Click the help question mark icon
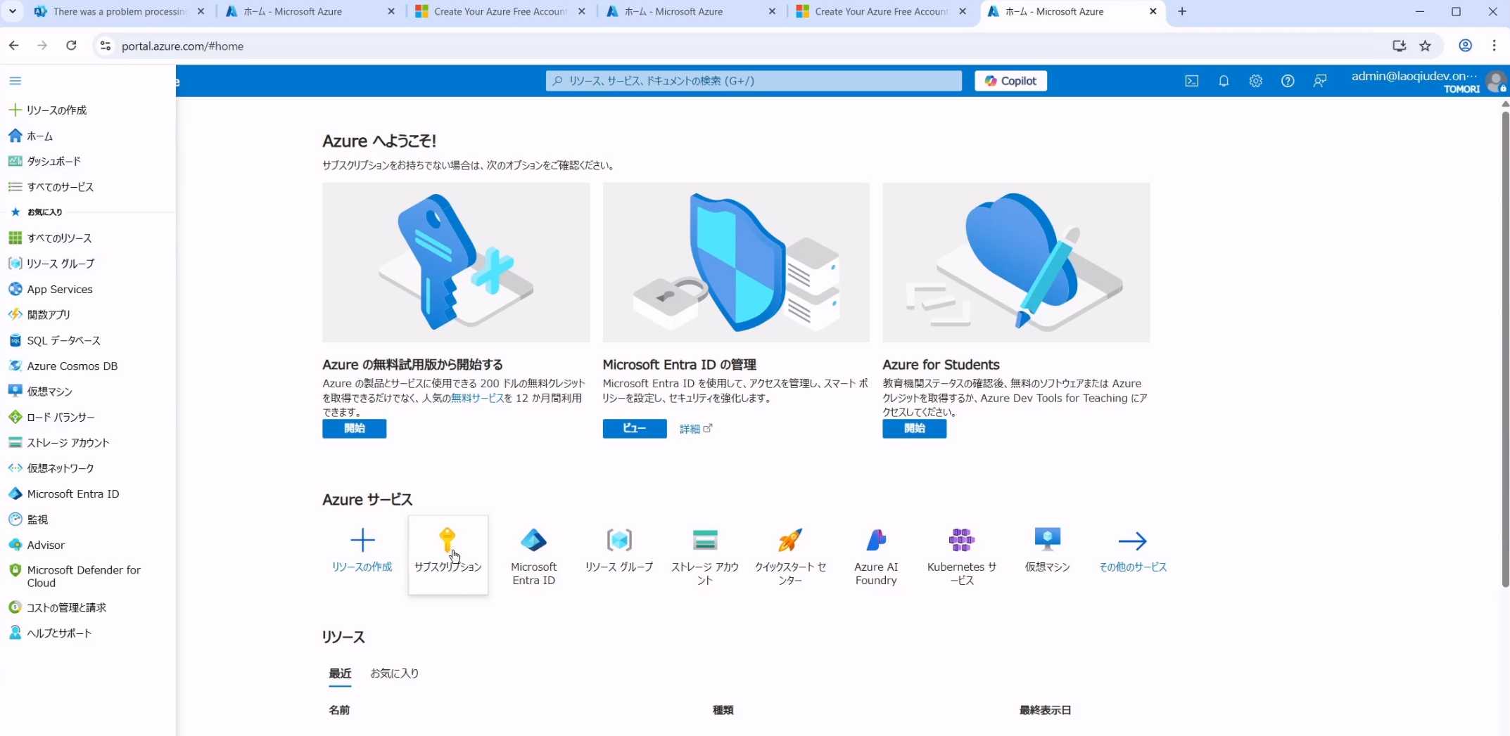The height and width of the screenshot is (736, 1510). (x=1287, y=81)
